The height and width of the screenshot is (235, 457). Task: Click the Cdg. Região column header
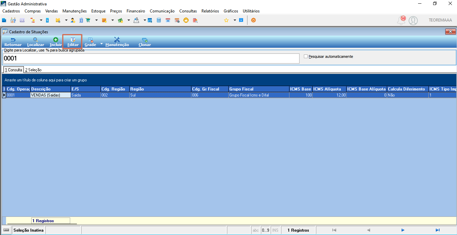(x=115, y=89)
